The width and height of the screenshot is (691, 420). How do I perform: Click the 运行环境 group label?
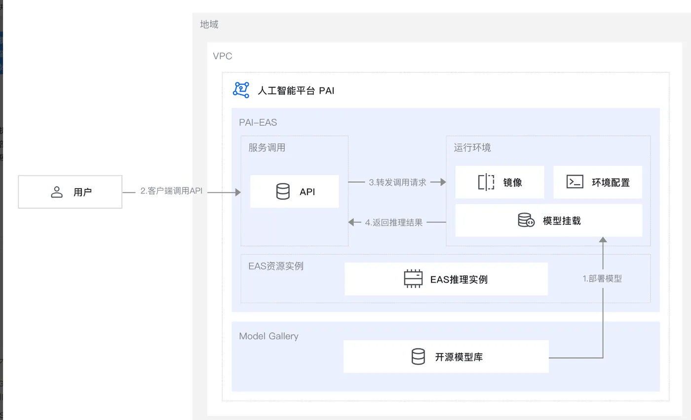click(x=472, y=148)
